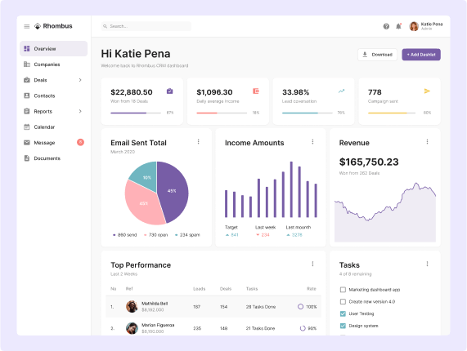Image resolution: width=467 pixels, height=351 pixels.
Task: Open the hamburger menu beside Rhombus logo
Action: [27, 26]
